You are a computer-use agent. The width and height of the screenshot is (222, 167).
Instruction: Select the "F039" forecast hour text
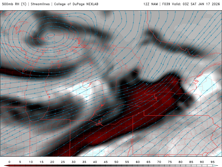[166, 4]
